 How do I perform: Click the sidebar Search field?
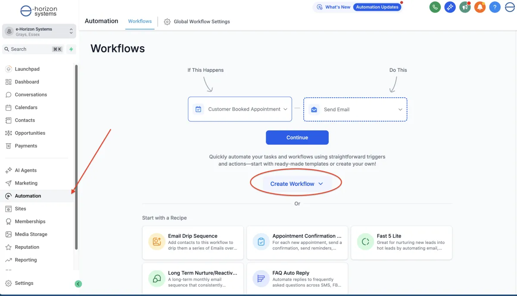click(x=33, y=49)
